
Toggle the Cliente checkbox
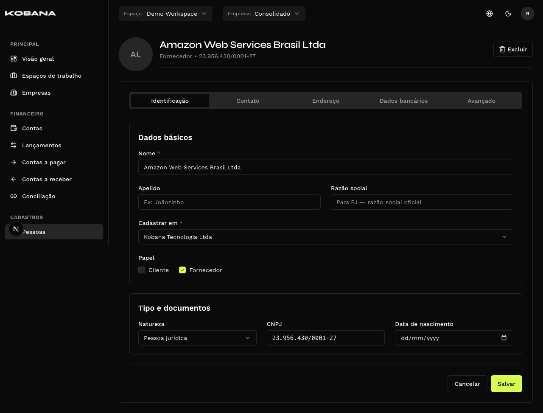click(142, 270)
